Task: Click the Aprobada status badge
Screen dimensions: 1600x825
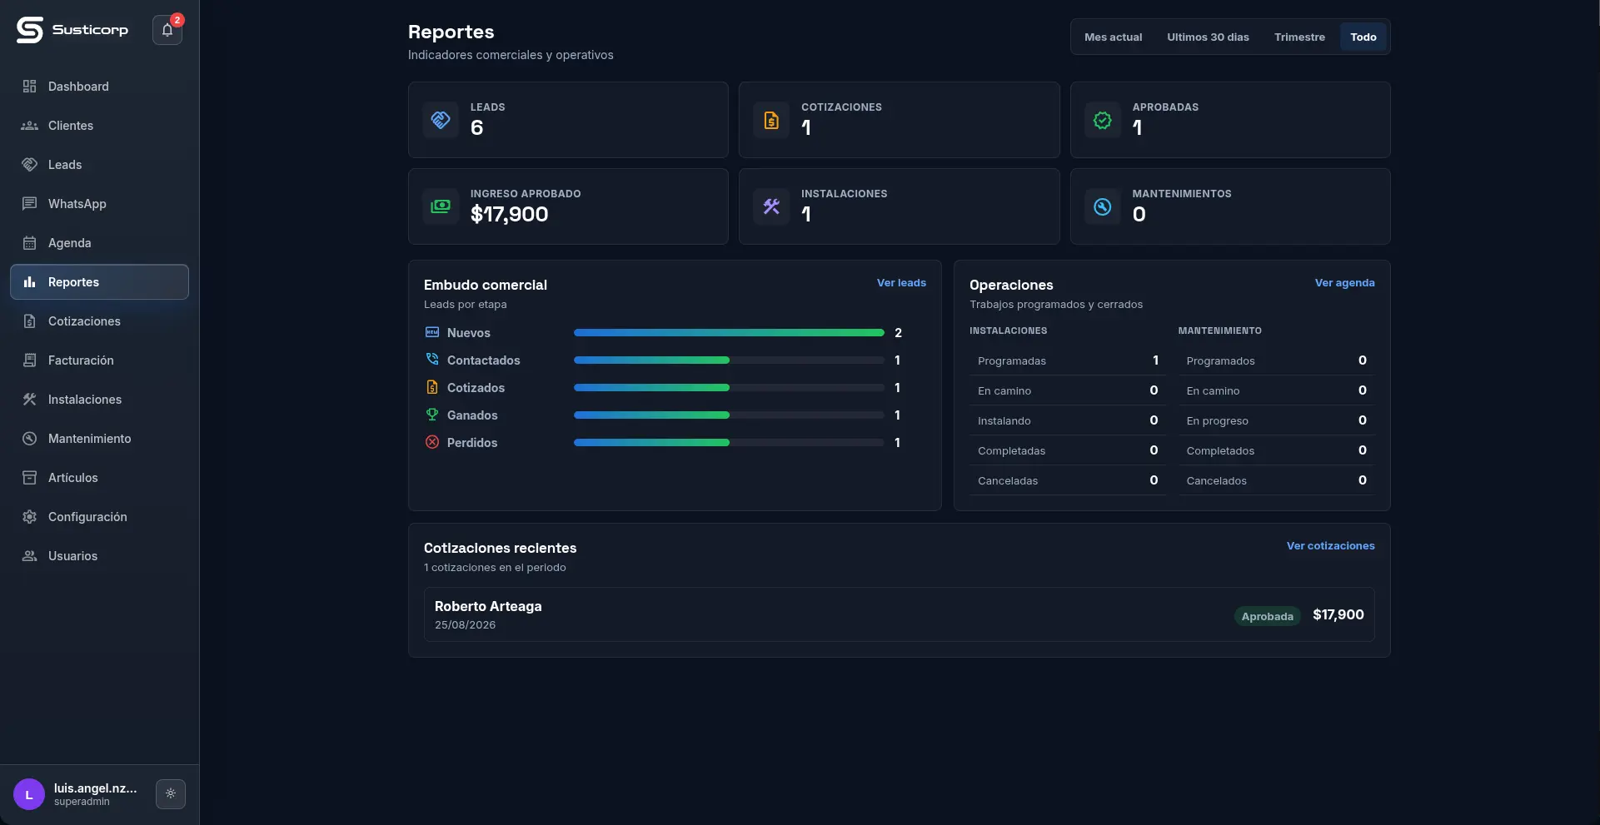Action: point(1267,616)
